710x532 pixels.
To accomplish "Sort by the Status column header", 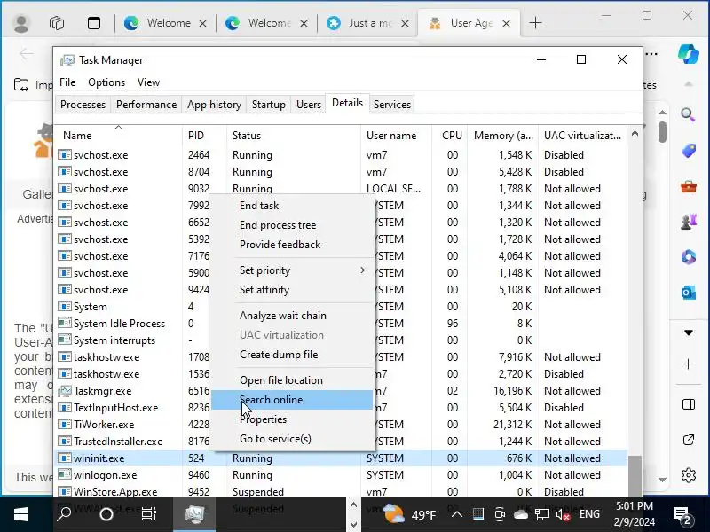I will tap(294, 136).
